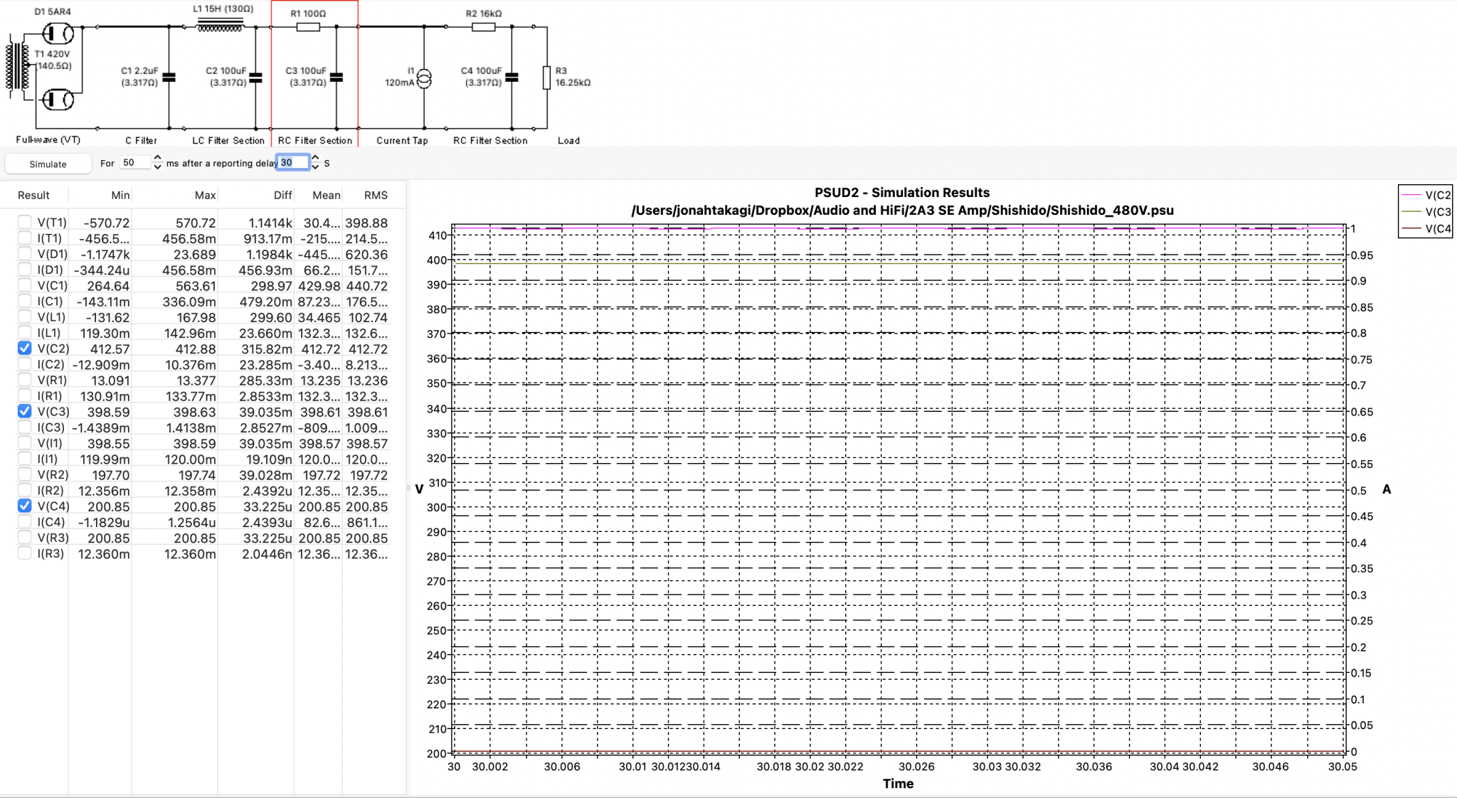This screenshot has height=798, width=1457.
Task: Click the V(C3) olive legend entry
Action: 1426,212
